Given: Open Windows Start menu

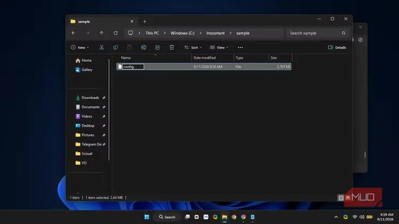Looking at the screenshot, I should [x=147, y=217].
